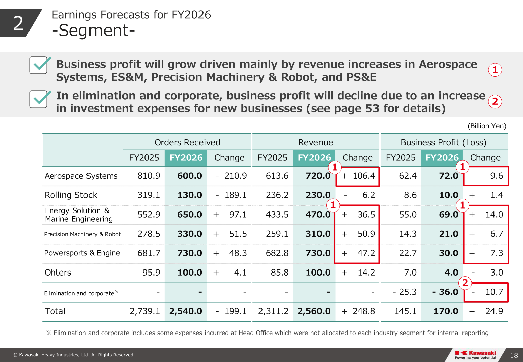Select the title 'Earnings Forecasts for FY2026'
Viewport: 523px width, 362px height.
pyautogui.click(x=131, y=15)
